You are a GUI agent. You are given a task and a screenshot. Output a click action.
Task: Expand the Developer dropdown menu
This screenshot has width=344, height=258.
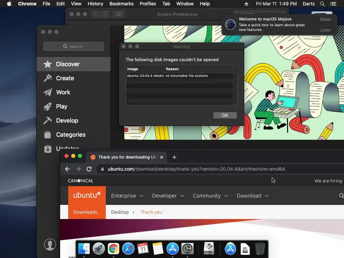[168, 196]
